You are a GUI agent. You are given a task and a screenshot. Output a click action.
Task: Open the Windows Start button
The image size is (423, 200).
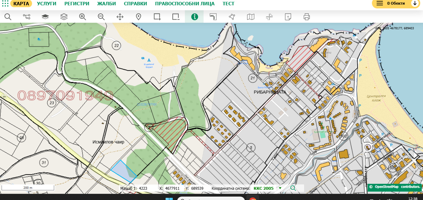[x=169, y=198]
